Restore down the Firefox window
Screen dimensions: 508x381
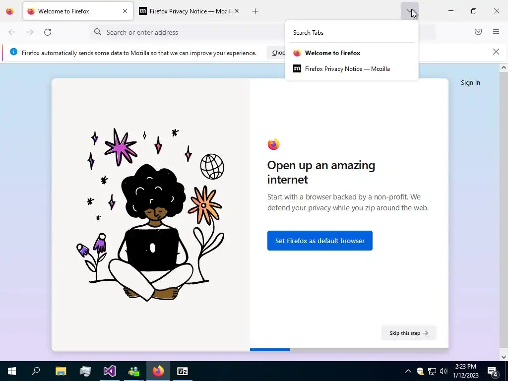pyautogui.click(x=474, y=11)
